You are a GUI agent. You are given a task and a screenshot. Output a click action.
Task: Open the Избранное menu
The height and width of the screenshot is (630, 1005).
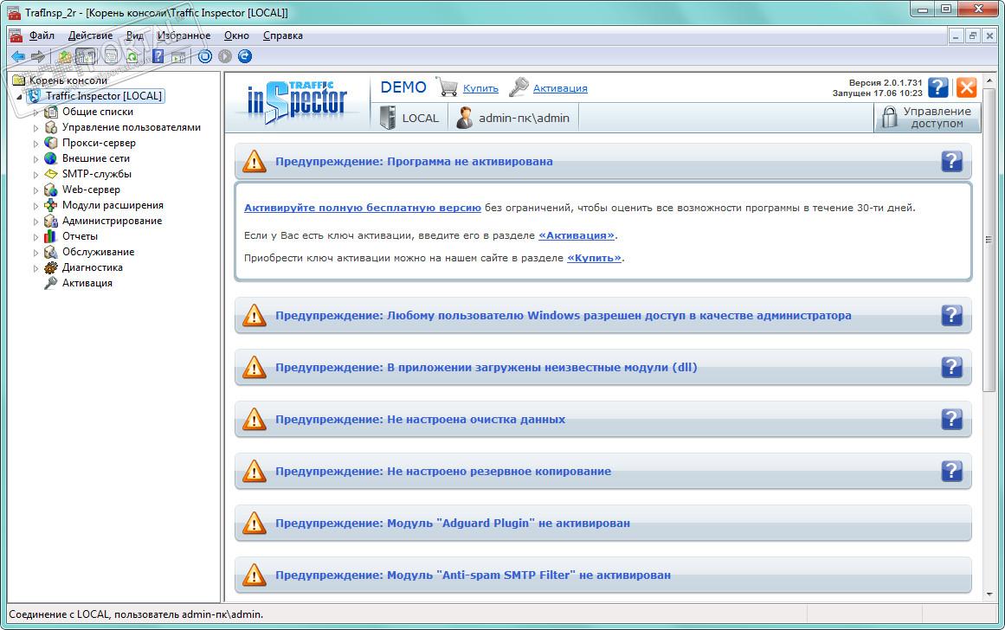point(184,35)
